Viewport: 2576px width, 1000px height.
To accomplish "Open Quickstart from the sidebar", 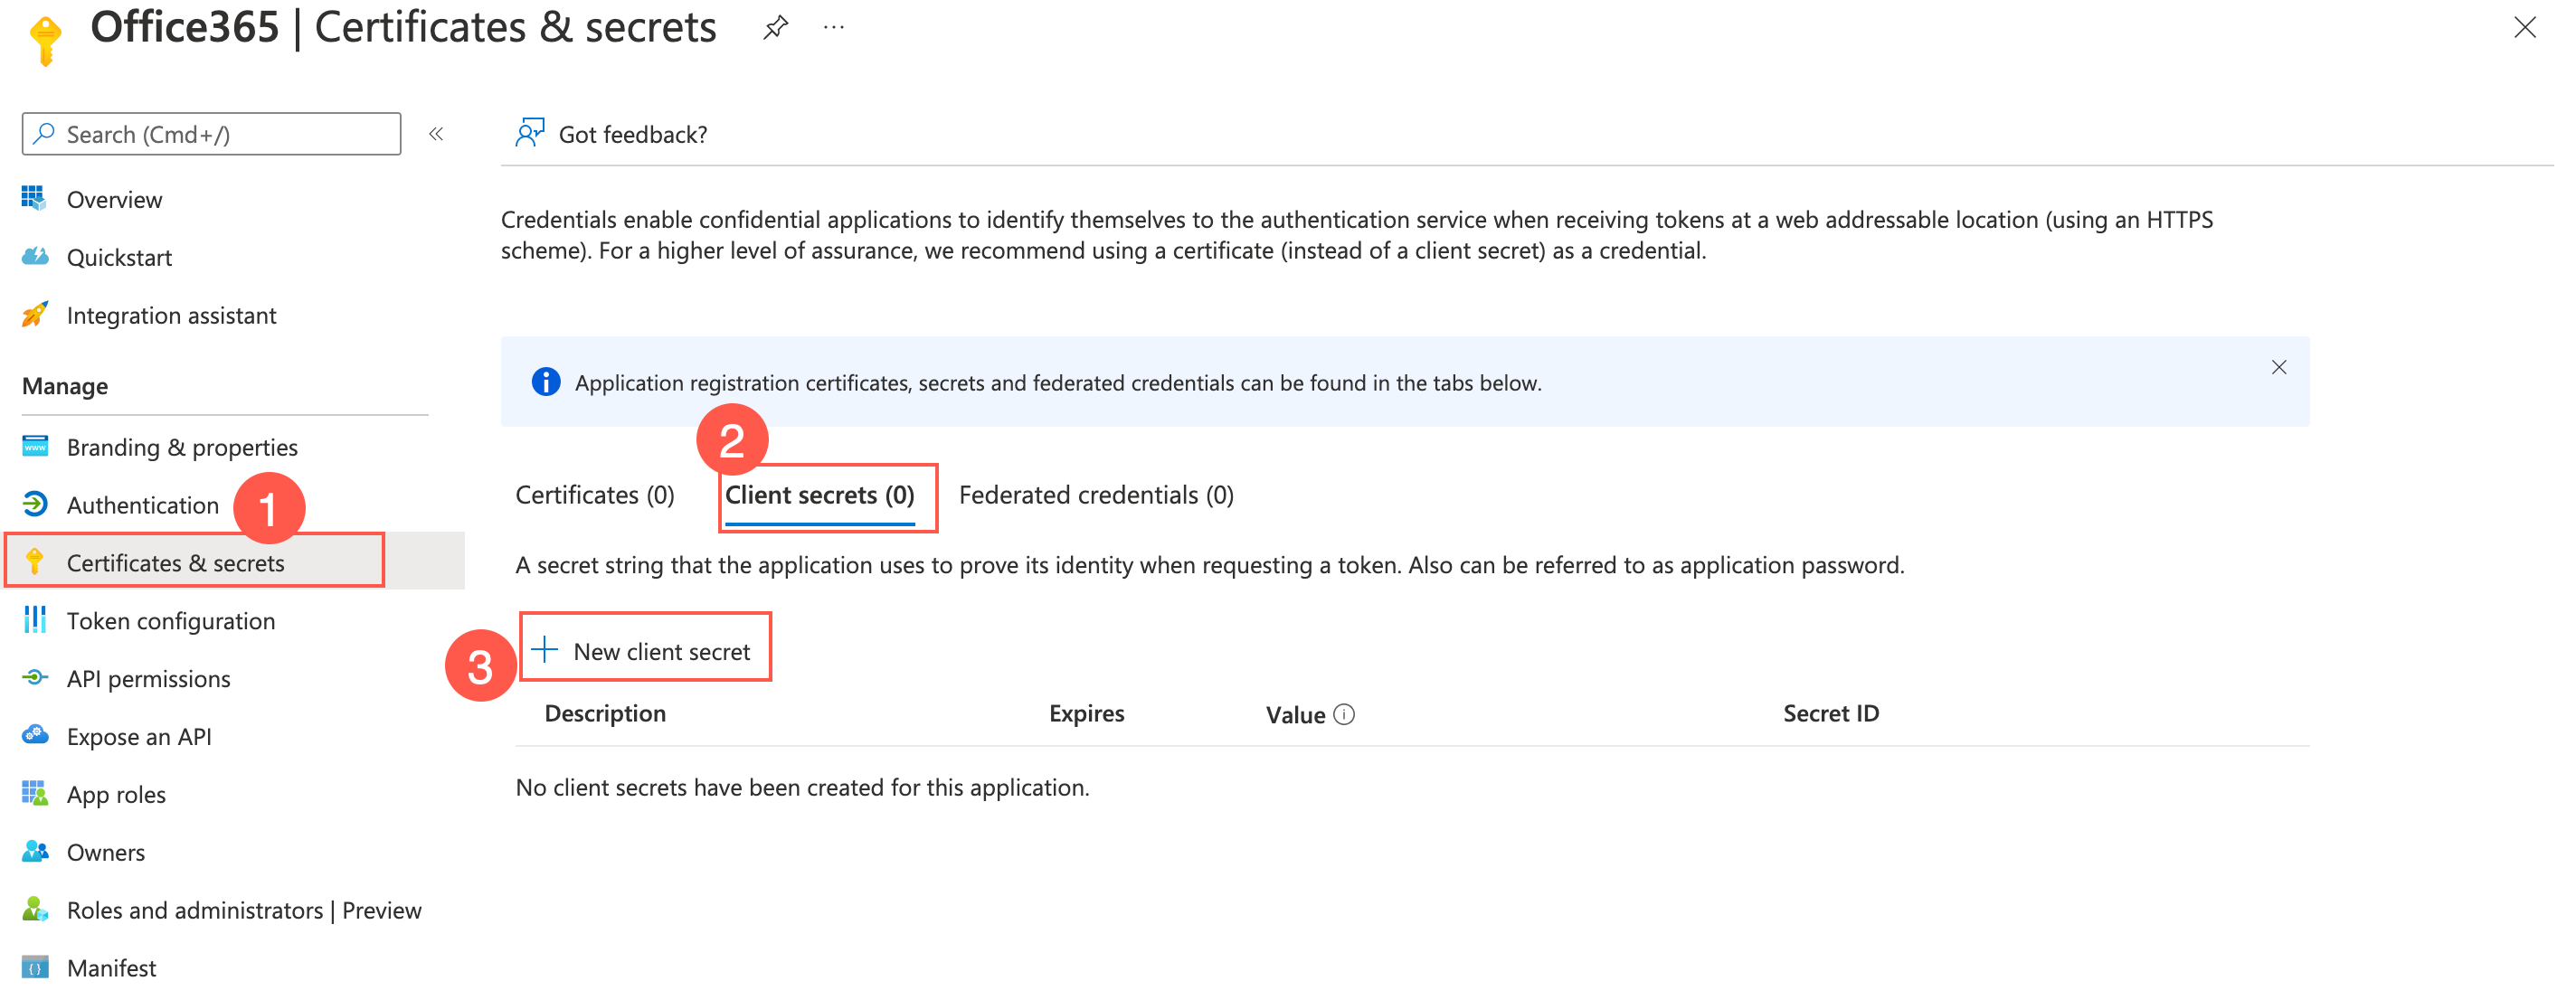I will point(119,258).
